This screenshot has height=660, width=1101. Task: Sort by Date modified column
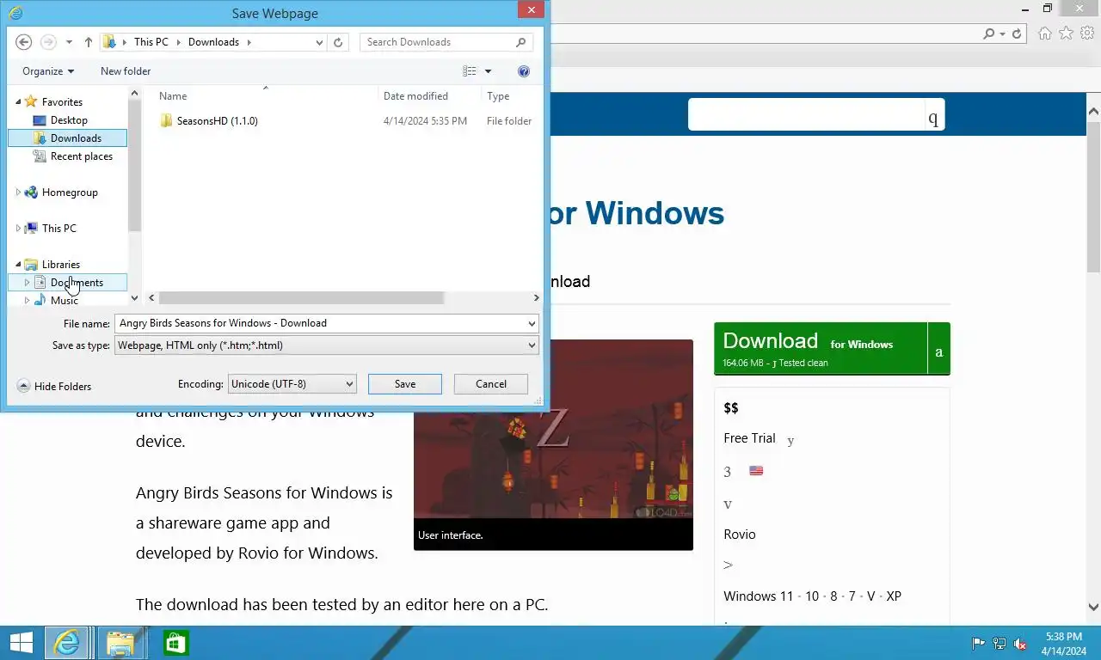pos(415,96)
